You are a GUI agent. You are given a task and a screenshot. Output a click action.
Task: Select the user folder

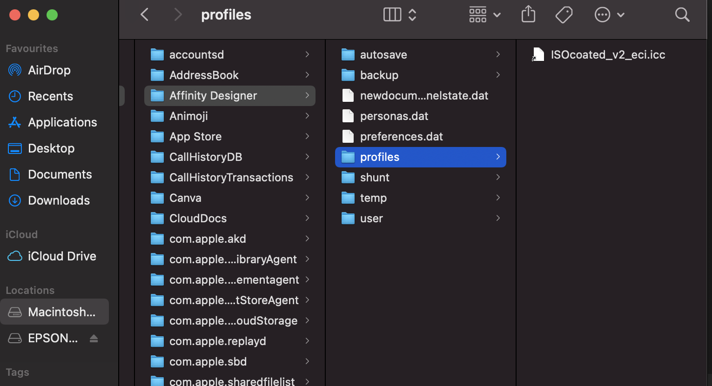click(421, 219)
